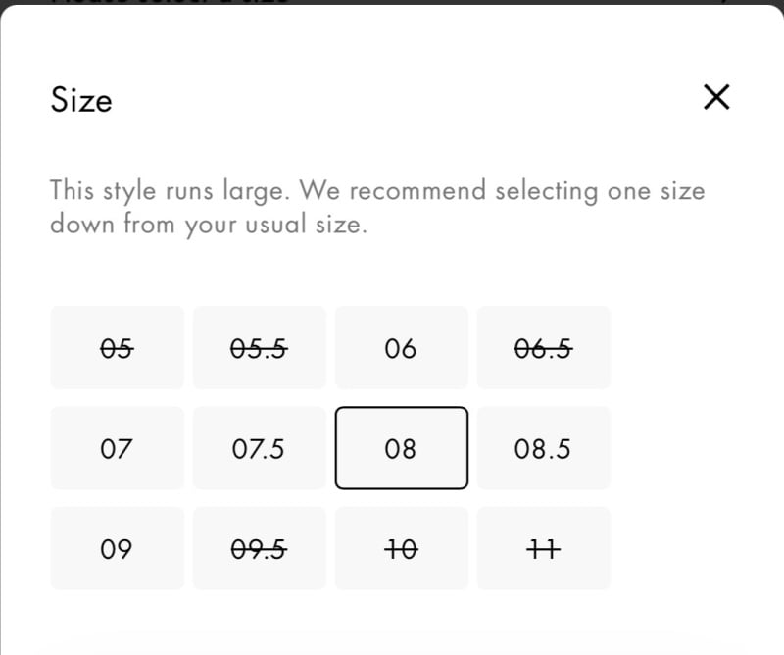The height and width of the screenshot is (655, 784).
Task: Close the Size dialog with the X
Action: [x=716, y=97]
